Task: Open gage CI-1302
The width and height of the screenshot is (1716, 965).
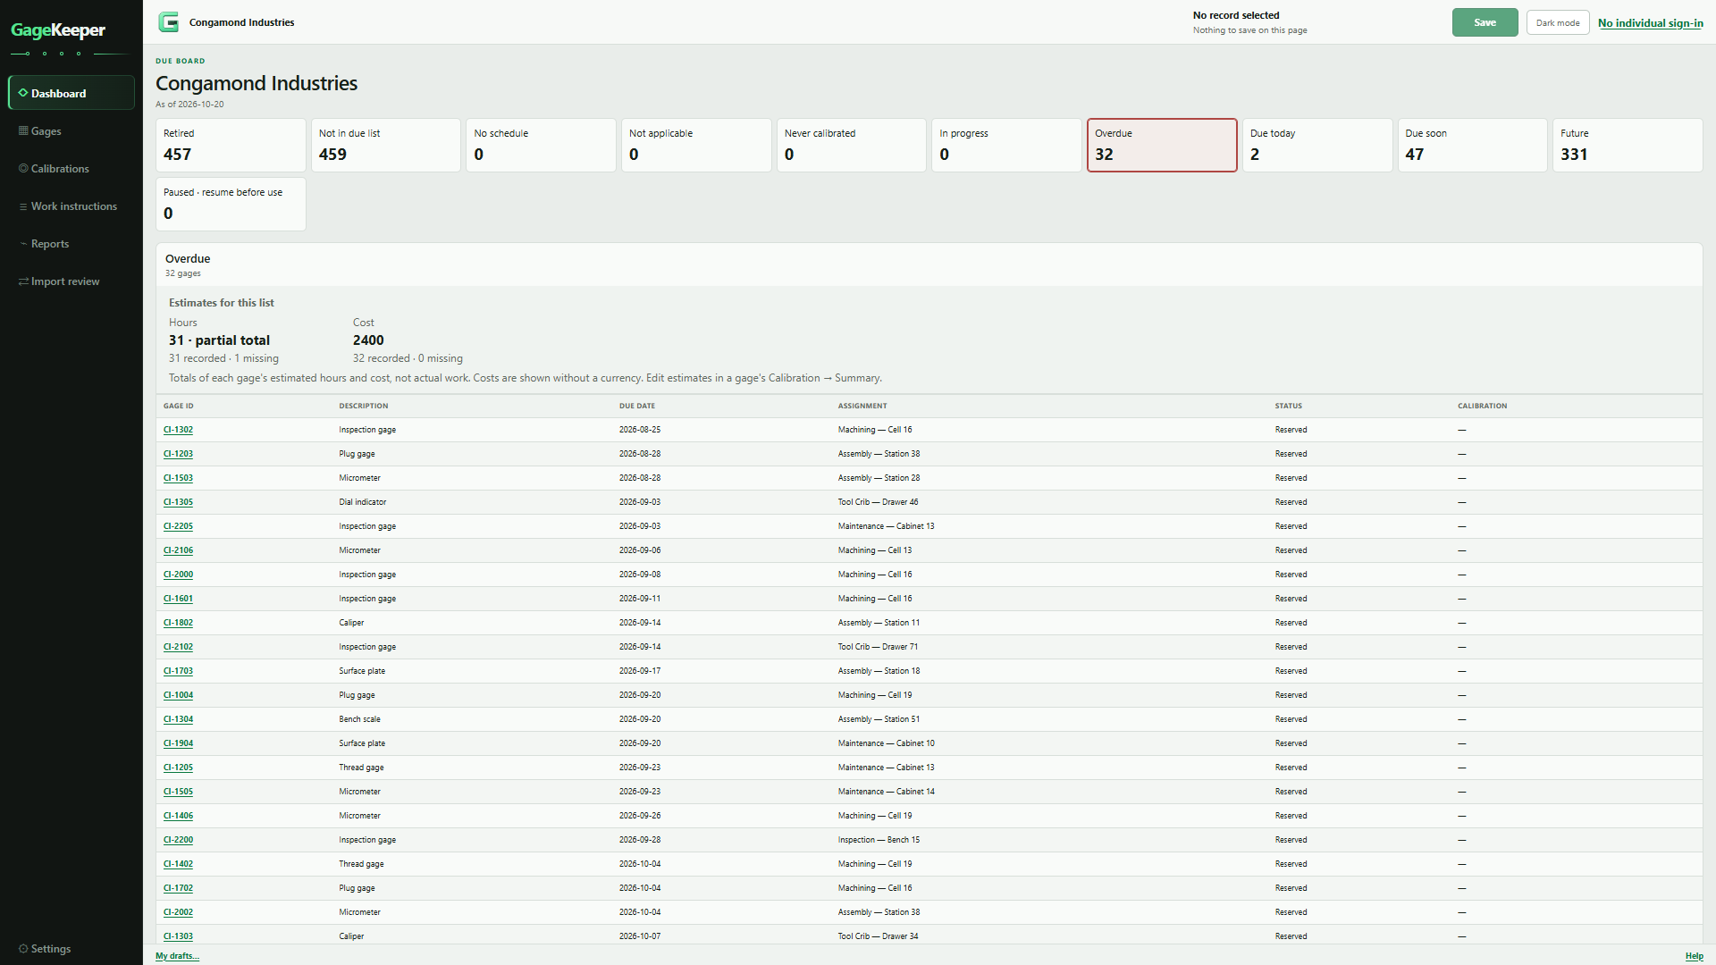Action: pos(178,430)
